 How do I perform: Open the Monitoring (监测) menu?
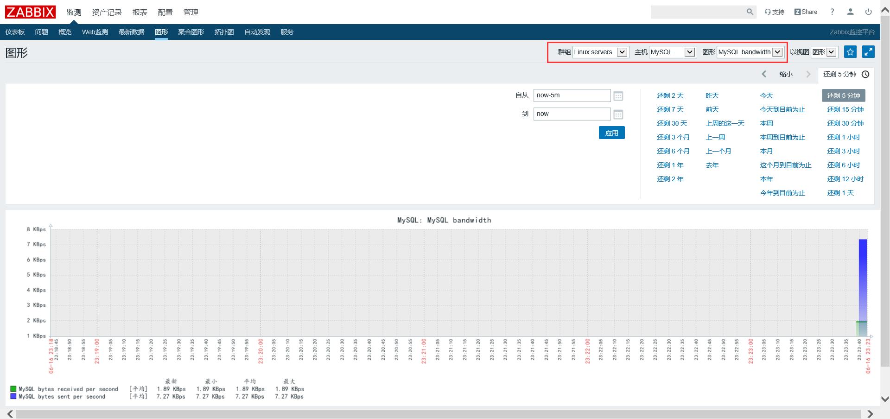coord(74,13)
